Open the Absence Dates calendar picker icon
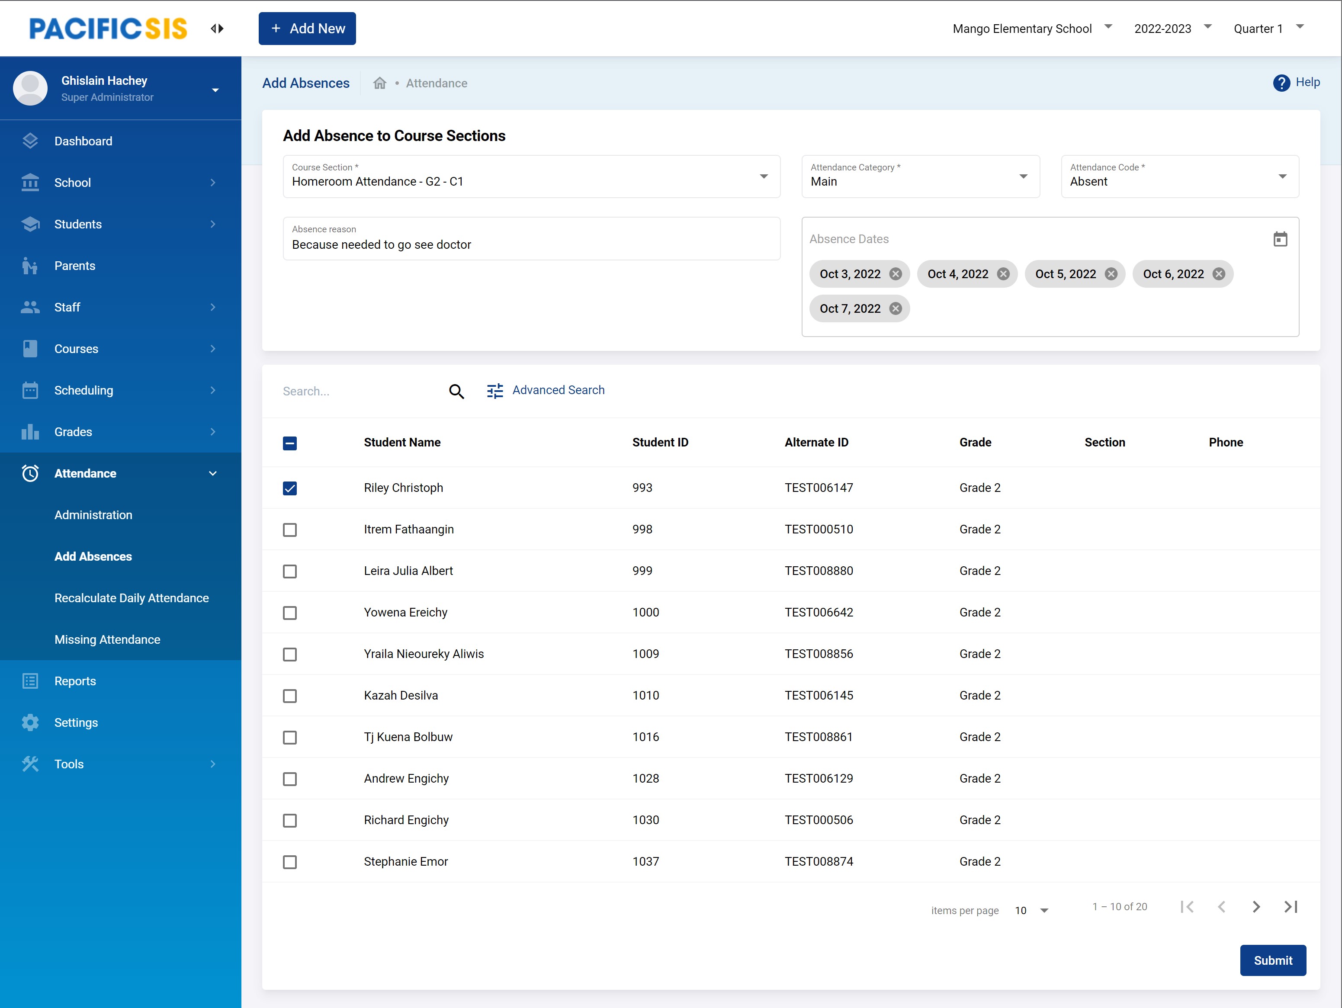Viewport: 1342px width, 1008px height. 1280,239
